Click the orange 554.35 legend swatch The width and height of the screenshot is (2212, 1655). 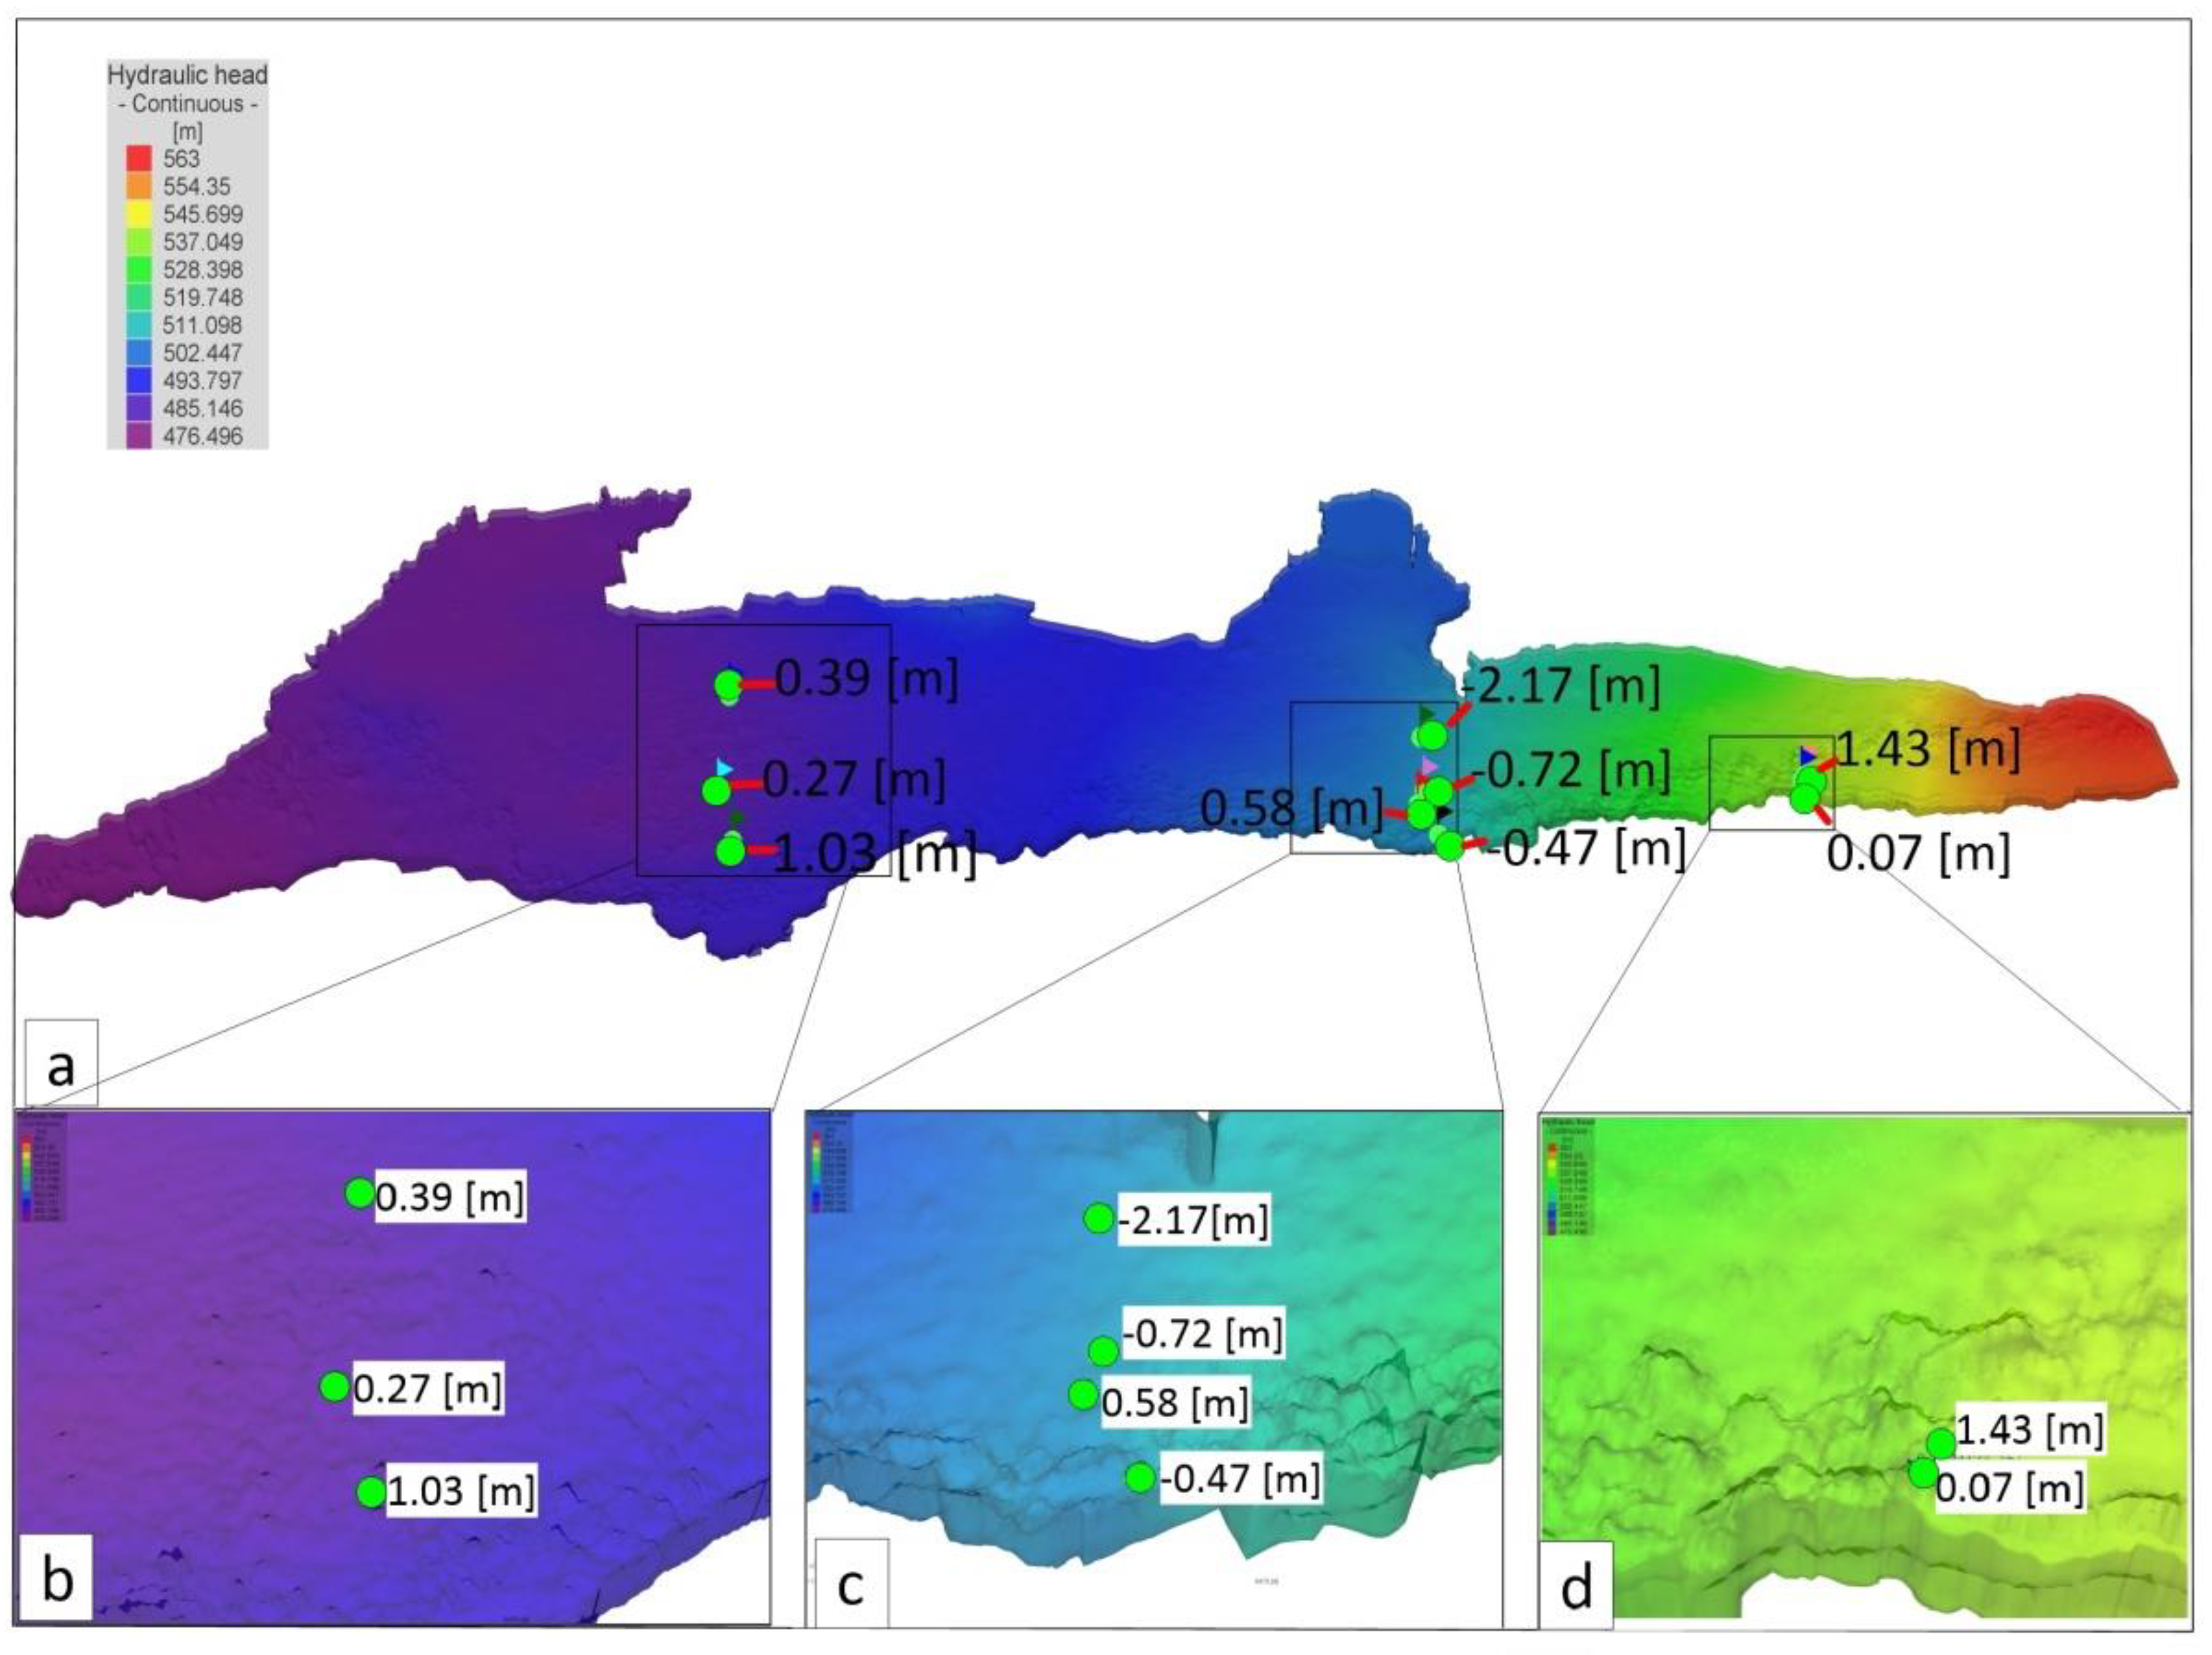(x=139, y=186)
